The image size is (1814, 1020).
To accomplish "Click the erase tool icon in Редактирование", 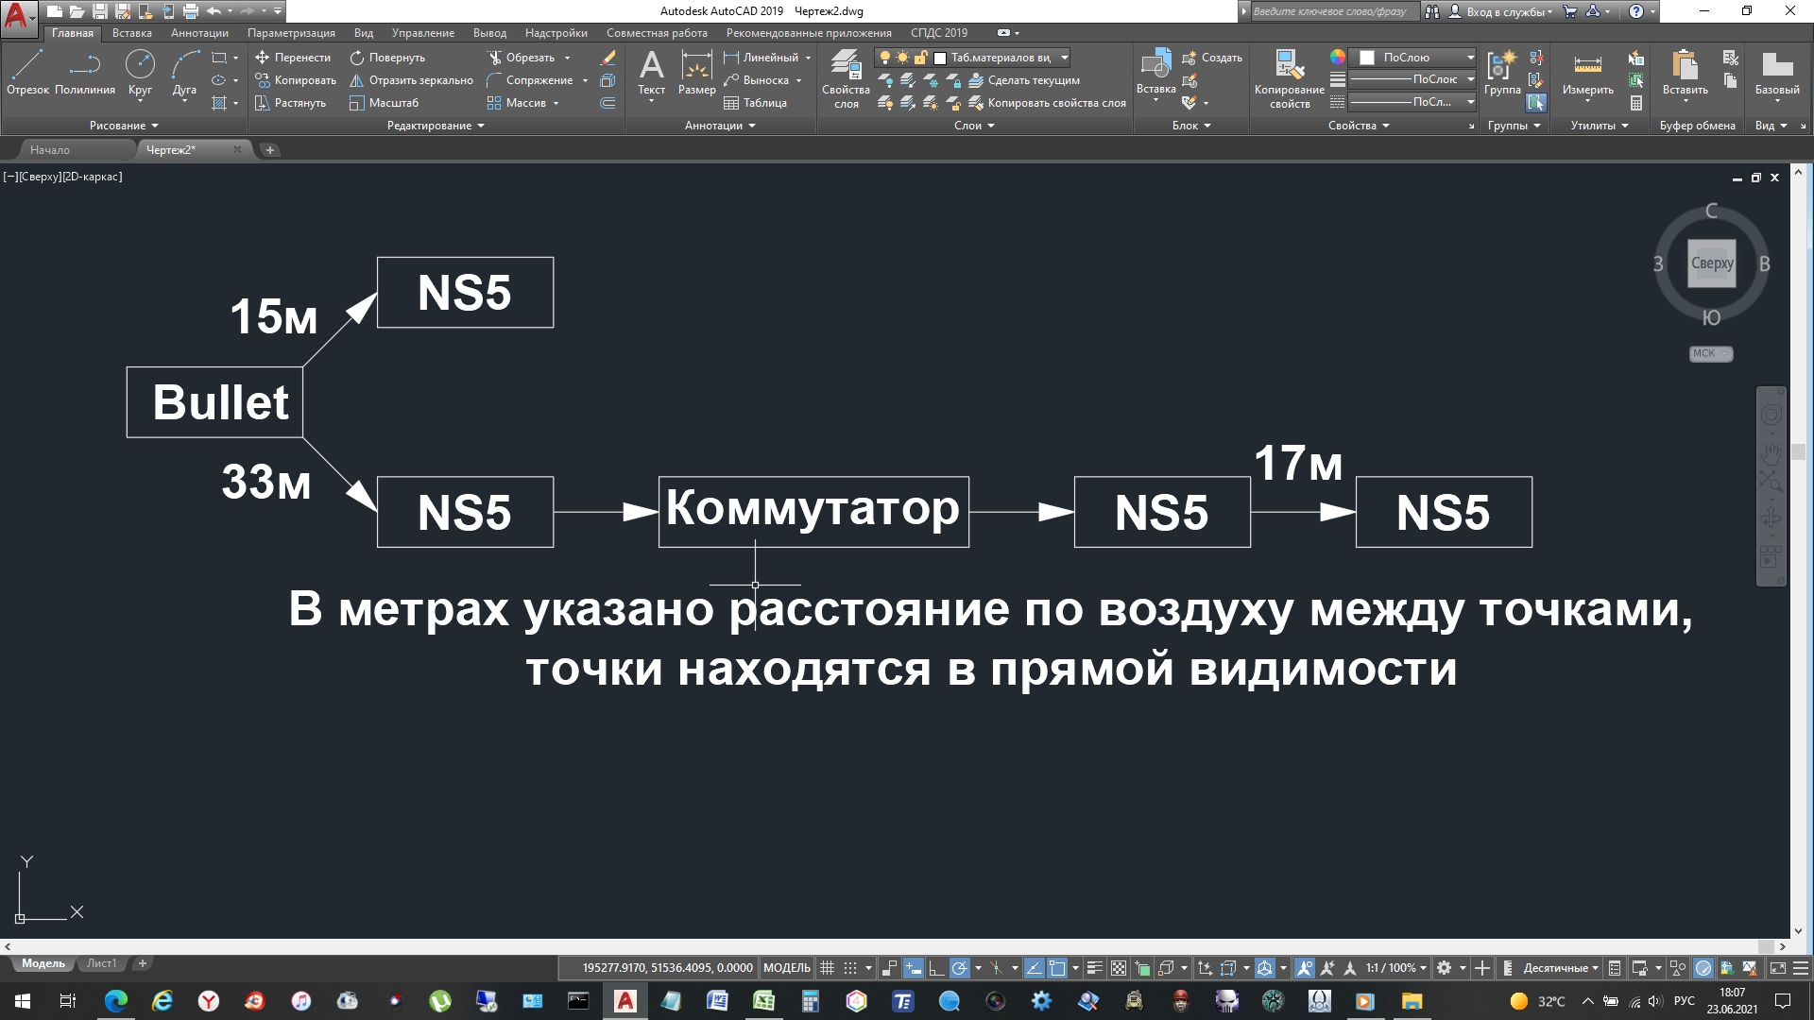I will pos(608,58).
